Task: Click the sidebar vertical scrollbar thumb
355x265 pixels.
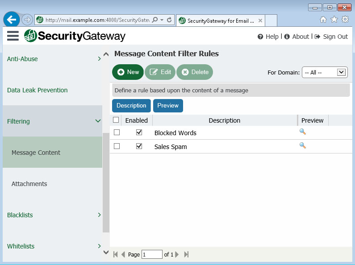Action: [x=106, y=183]
